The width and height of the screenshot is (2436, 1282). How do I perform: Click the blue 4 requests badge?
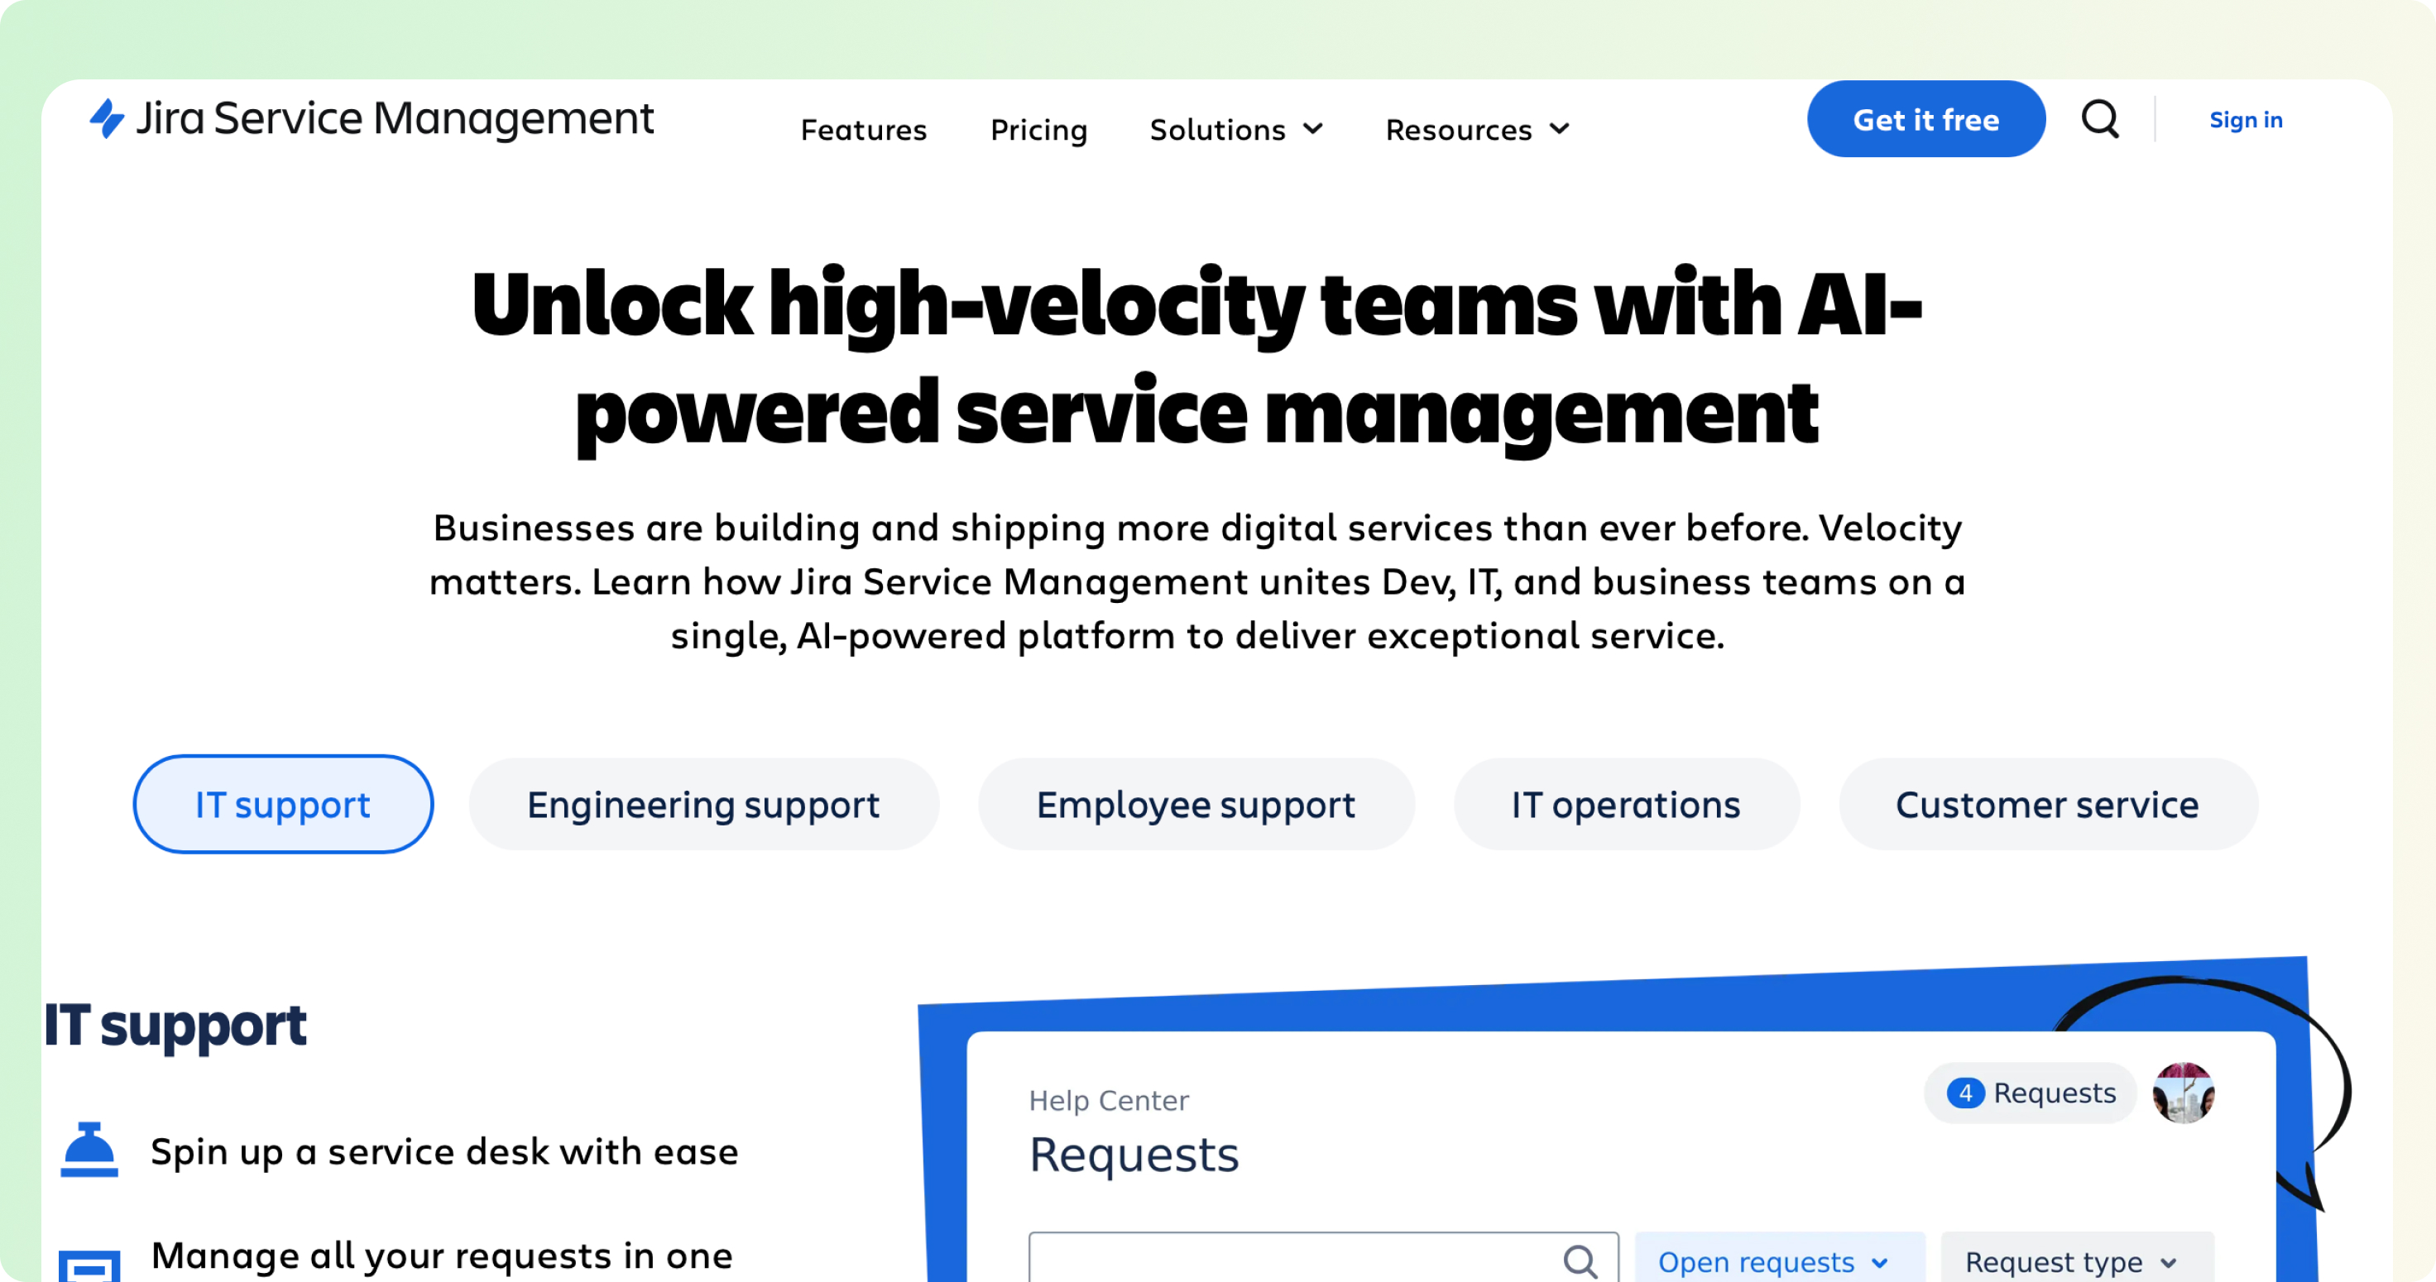click(x=1965, y=1093)
